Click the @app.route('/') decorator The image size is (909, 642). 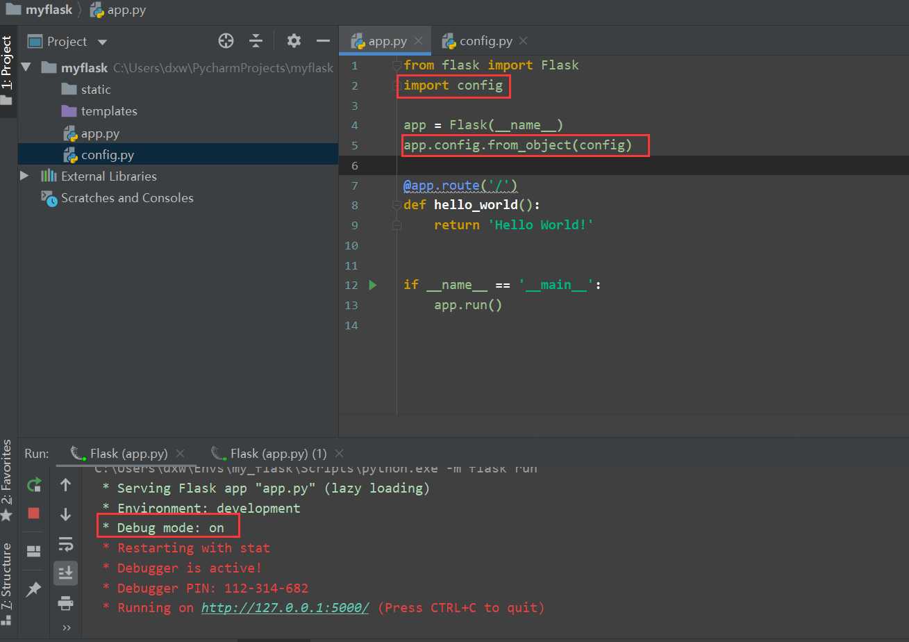pos(461,185)
